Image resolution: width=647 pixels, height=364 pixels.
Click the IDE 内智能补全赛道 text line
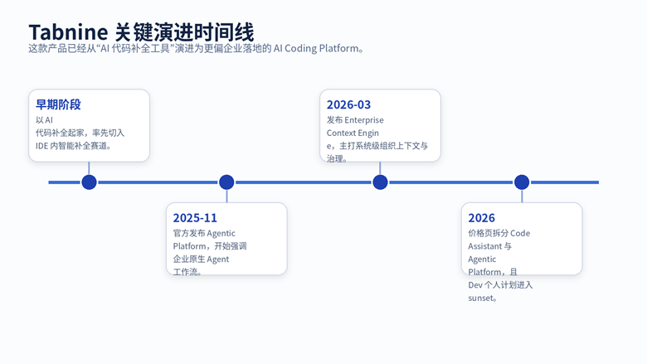74,146
